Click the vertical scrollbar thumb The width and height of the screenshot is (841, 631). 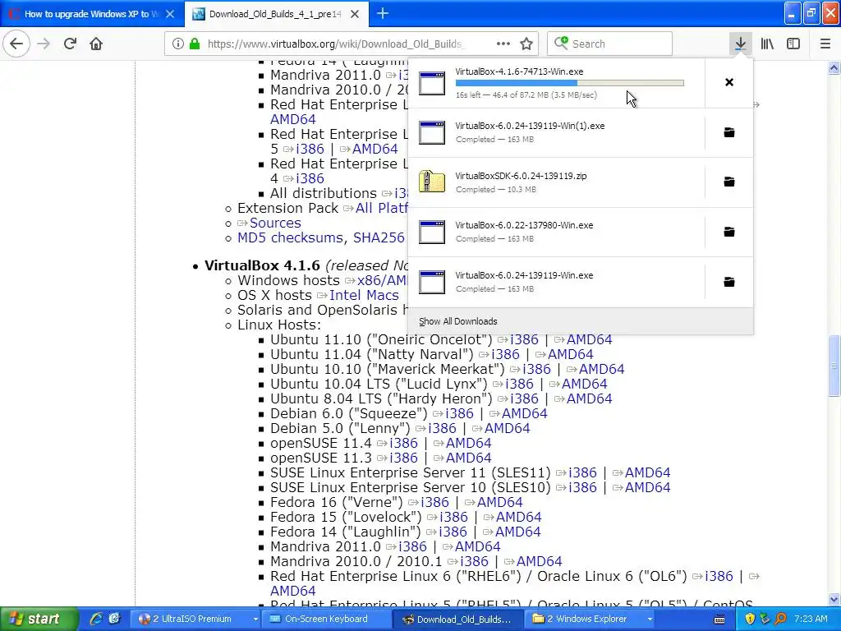pyautogui.click(x=834, y=366)
